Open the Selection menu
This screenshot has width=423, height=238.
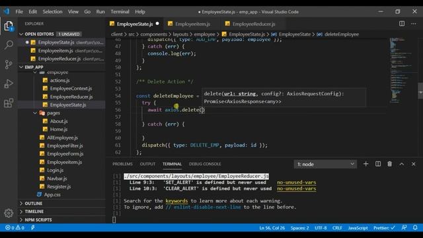pos(52,12)
